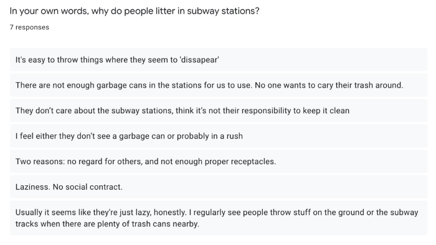Click the word "receptacles" in the Two reasons response

[x=253, y=162]
